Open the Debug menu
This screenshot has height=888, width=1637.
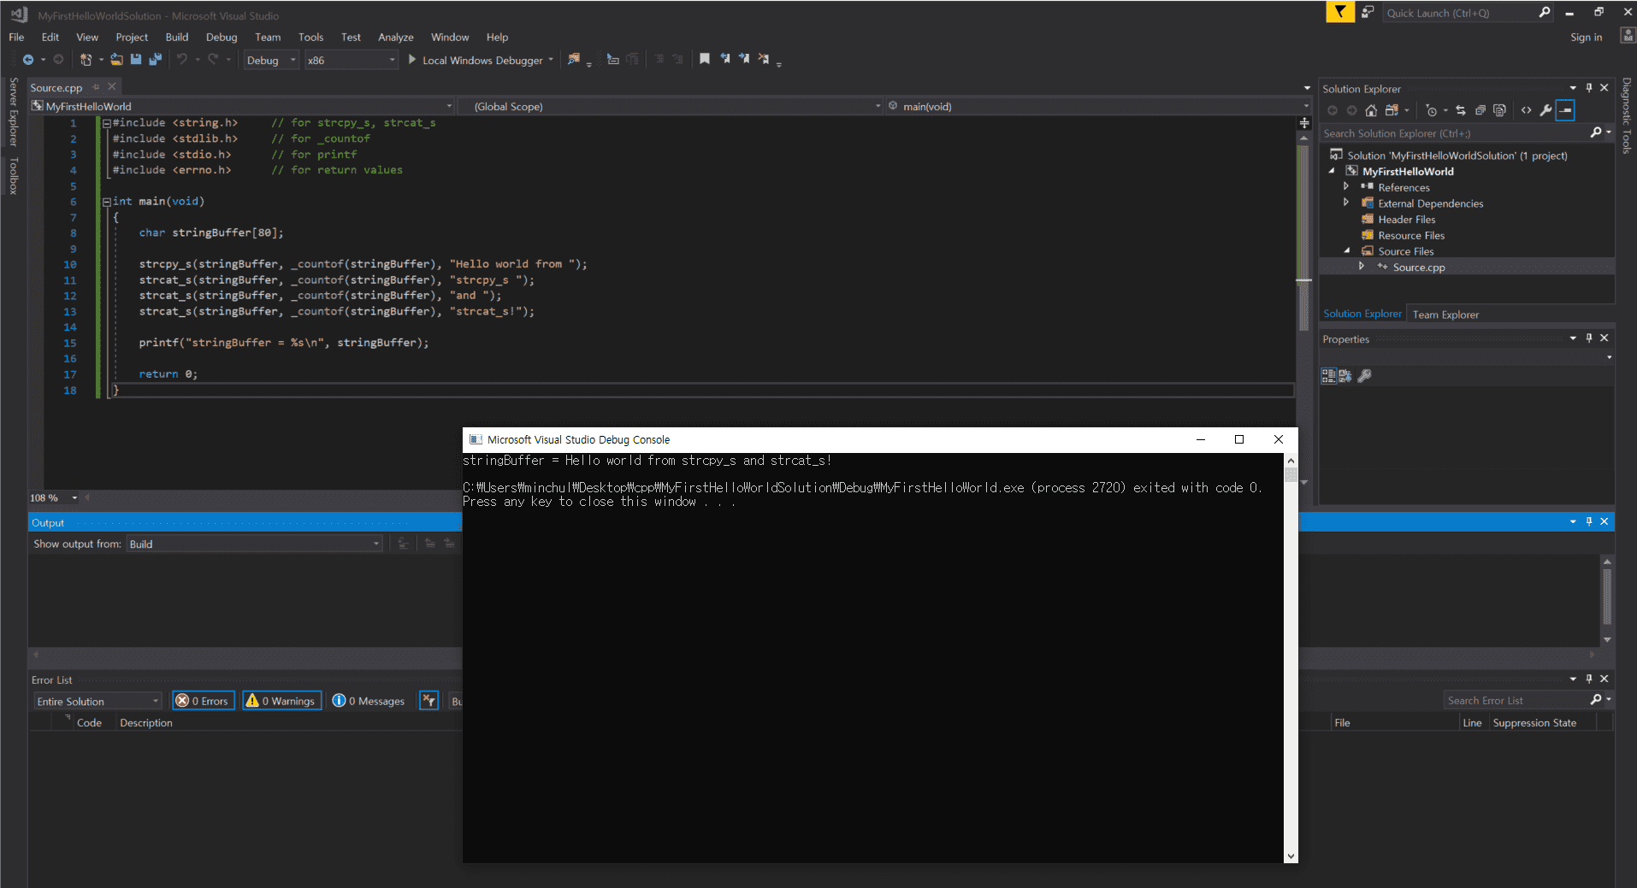pos(222,37)
